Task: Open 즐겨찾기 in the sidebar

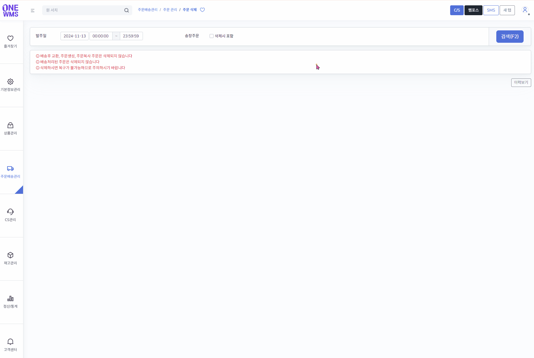Action: 10,42
